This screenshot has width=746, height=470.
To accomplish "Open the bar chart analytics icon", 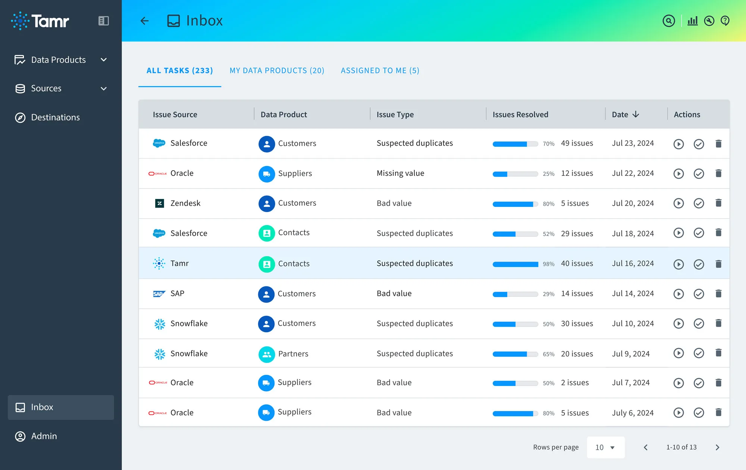I will pyautogui.click(x=692, y=21).
